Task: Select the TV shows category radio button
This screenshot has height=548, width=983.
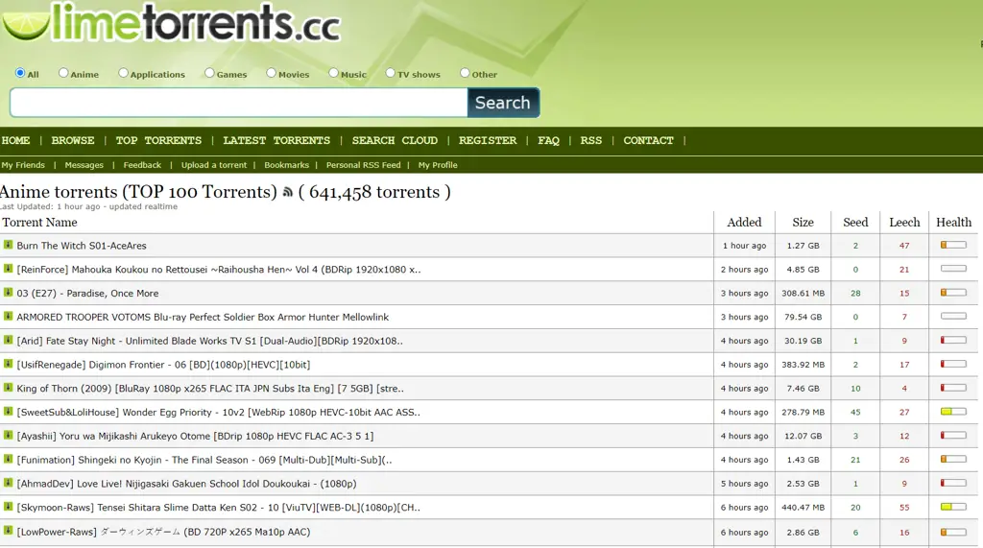Action: point(390,73)
